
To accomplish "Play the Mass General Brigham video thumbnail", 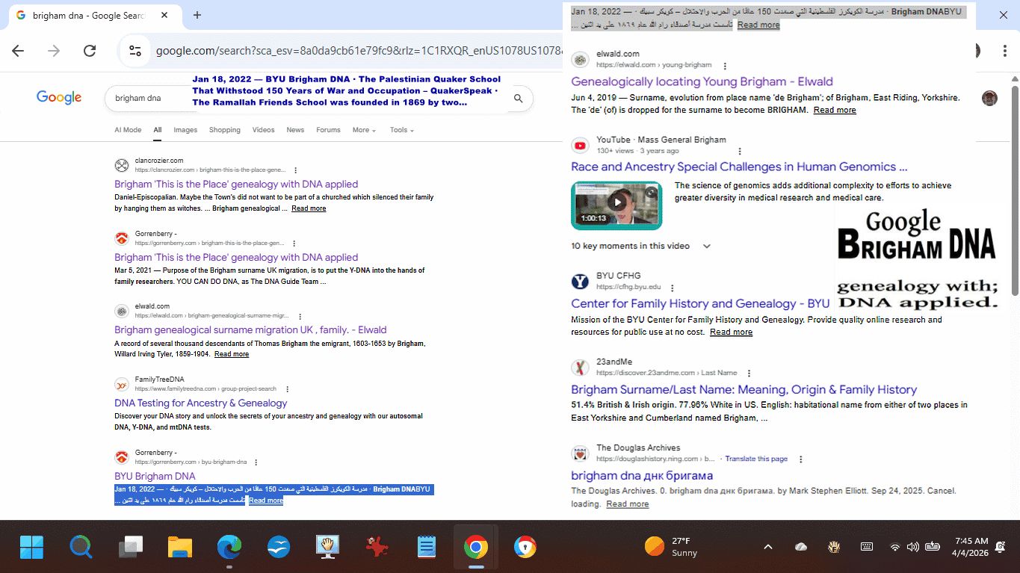I will (x=616, y=202).
